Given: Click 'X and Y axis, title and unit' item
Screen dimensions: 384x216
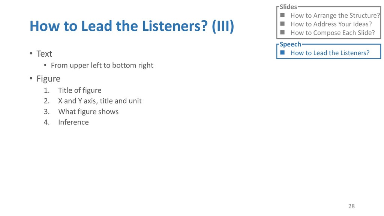Looking at the screenshot, I should (100, 101).
